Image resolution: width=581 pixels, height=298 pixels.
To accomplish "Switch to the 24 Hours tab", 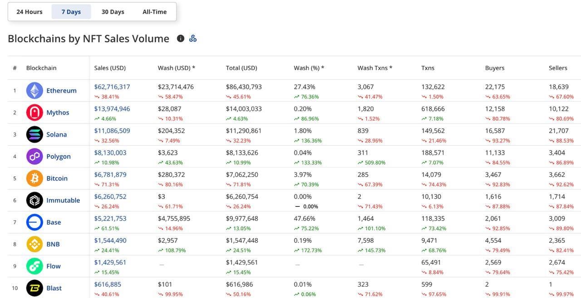I will 30,12.
